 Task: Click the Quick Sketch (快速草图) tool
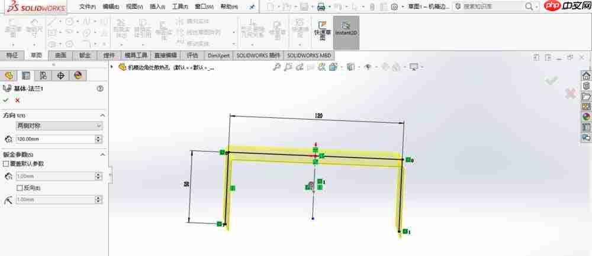pos(322,31)
